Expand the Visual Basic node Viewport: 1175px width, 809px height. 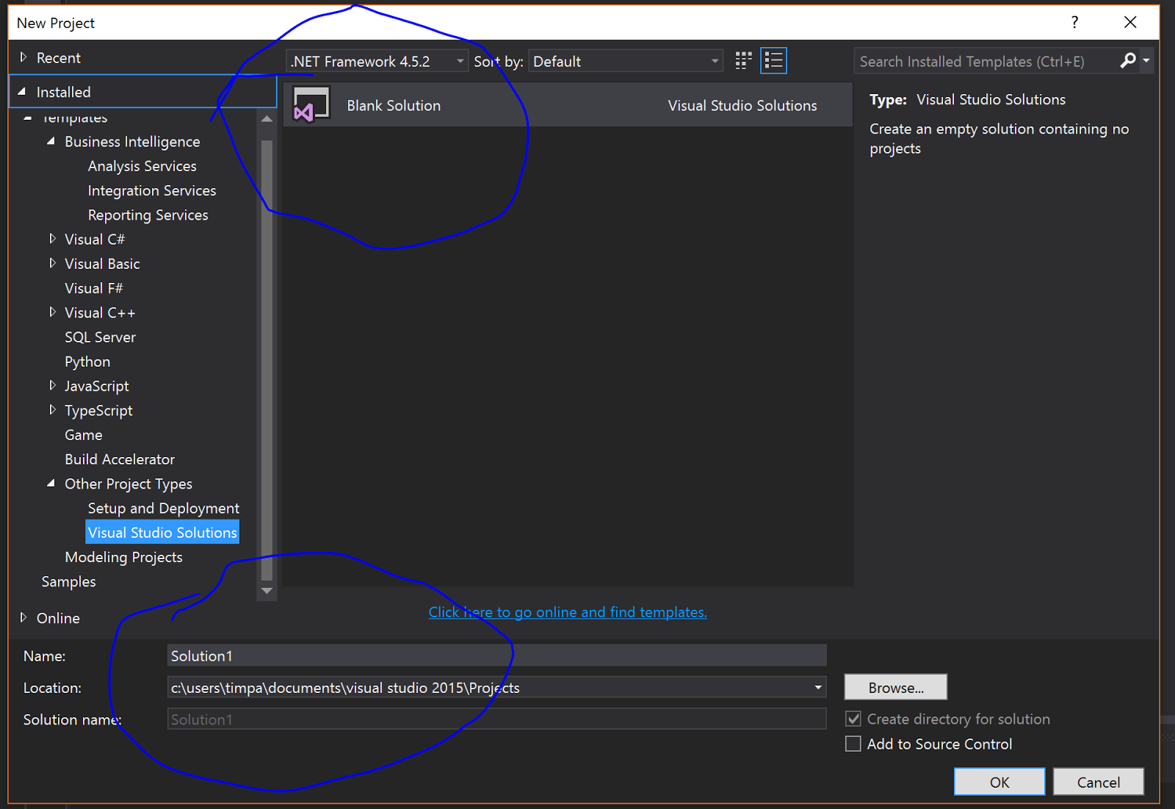pyautogui.click(x=52, y=263)
